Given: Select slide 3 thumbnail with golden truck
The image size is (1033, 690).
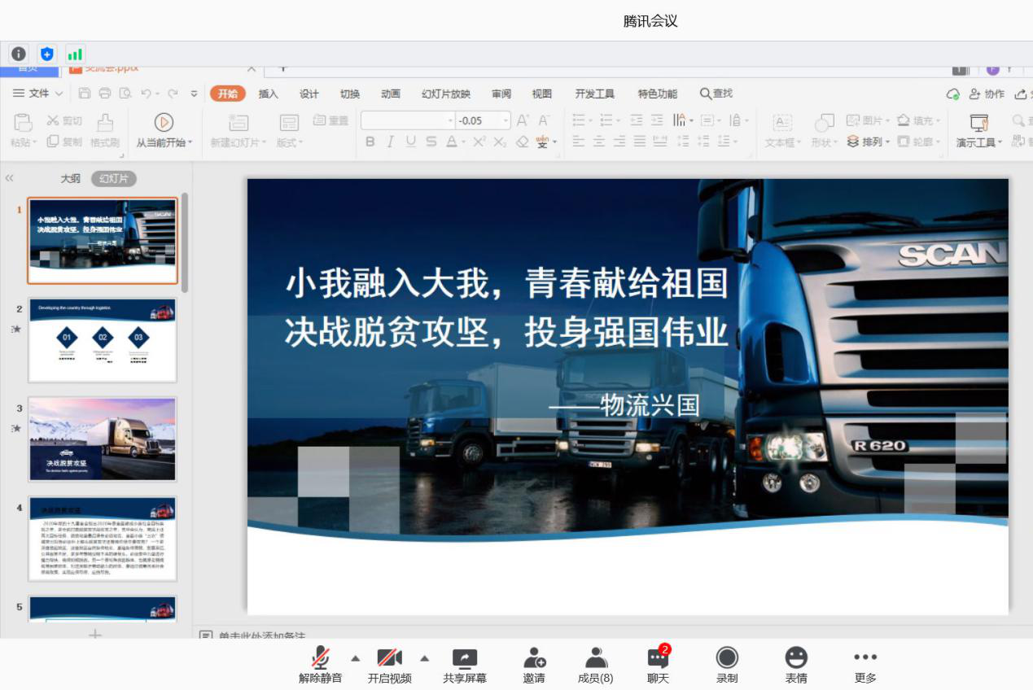Looking at the screenshot, I should pyautogui.click(x=103, y=439).
